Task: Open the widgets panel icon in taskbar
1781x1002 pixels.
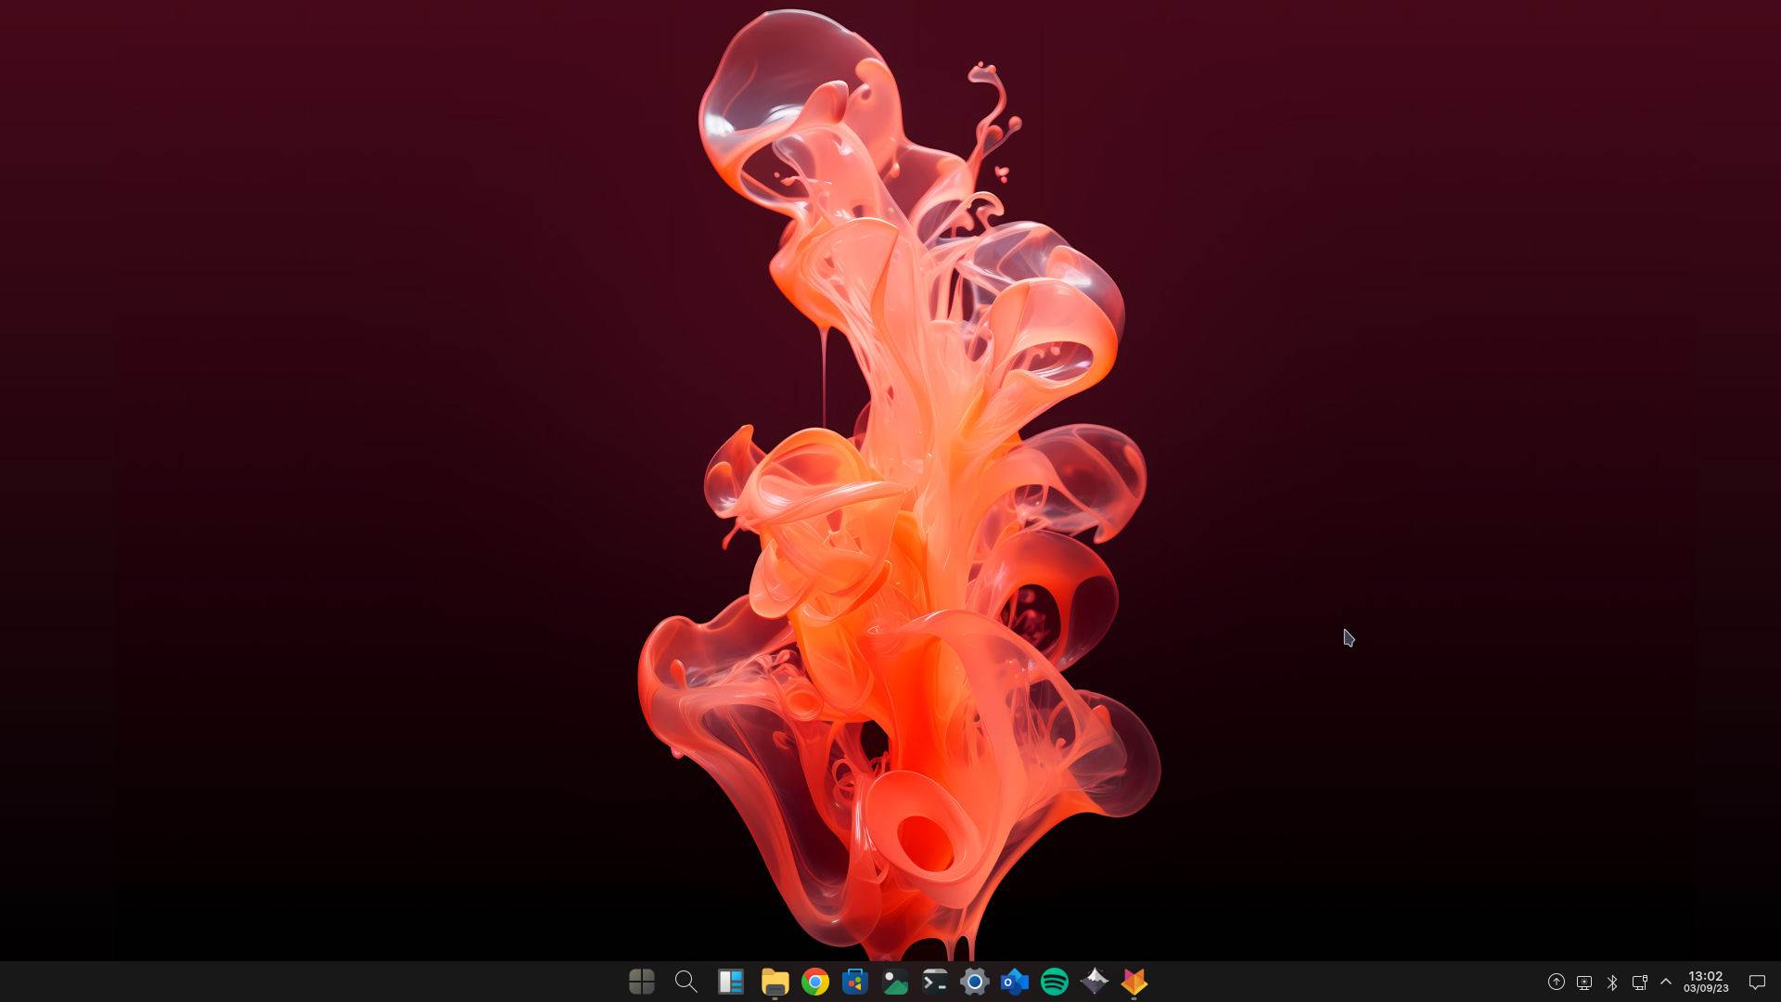Action: point(731,982)
